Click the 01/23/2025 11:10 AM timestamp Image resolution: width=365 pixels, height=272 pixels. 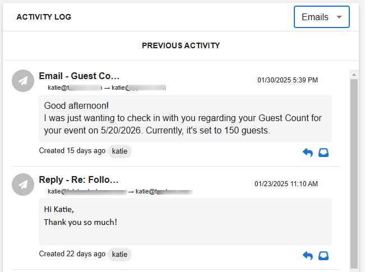[x=286, y=184]
